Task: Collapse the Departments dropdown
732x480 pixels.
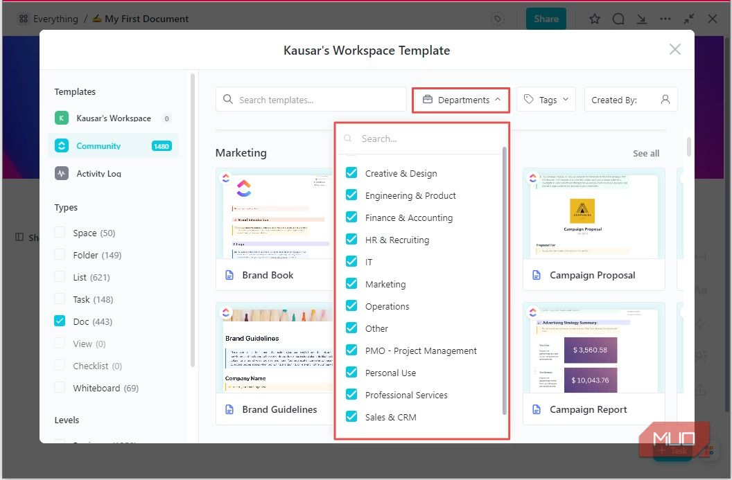Action: click(x=498, y=100)
